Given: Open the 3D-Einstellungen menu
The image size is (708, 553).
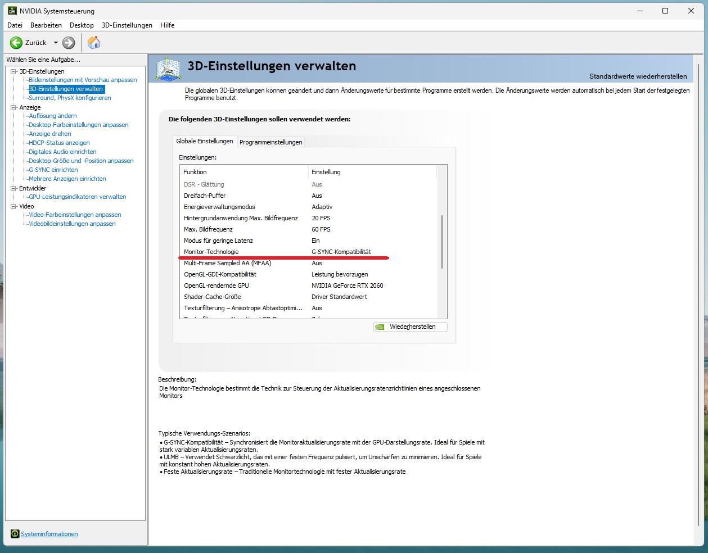Looking at the screenshot, I should (x=127, y=25).
